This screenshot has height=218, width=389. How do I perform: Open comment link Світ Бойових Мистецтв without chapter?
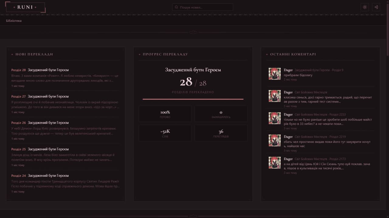311,92
